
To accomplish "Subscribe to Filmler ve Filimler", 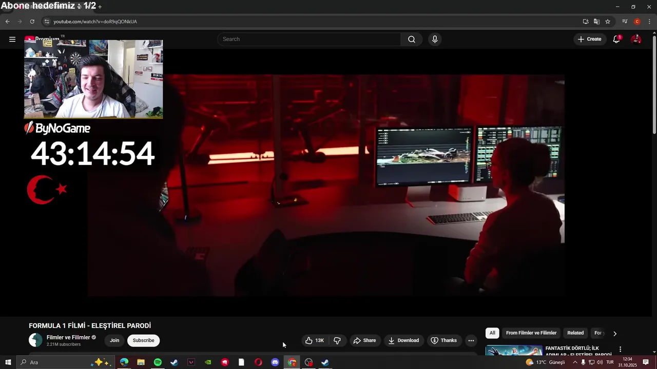I will [143, 340].
